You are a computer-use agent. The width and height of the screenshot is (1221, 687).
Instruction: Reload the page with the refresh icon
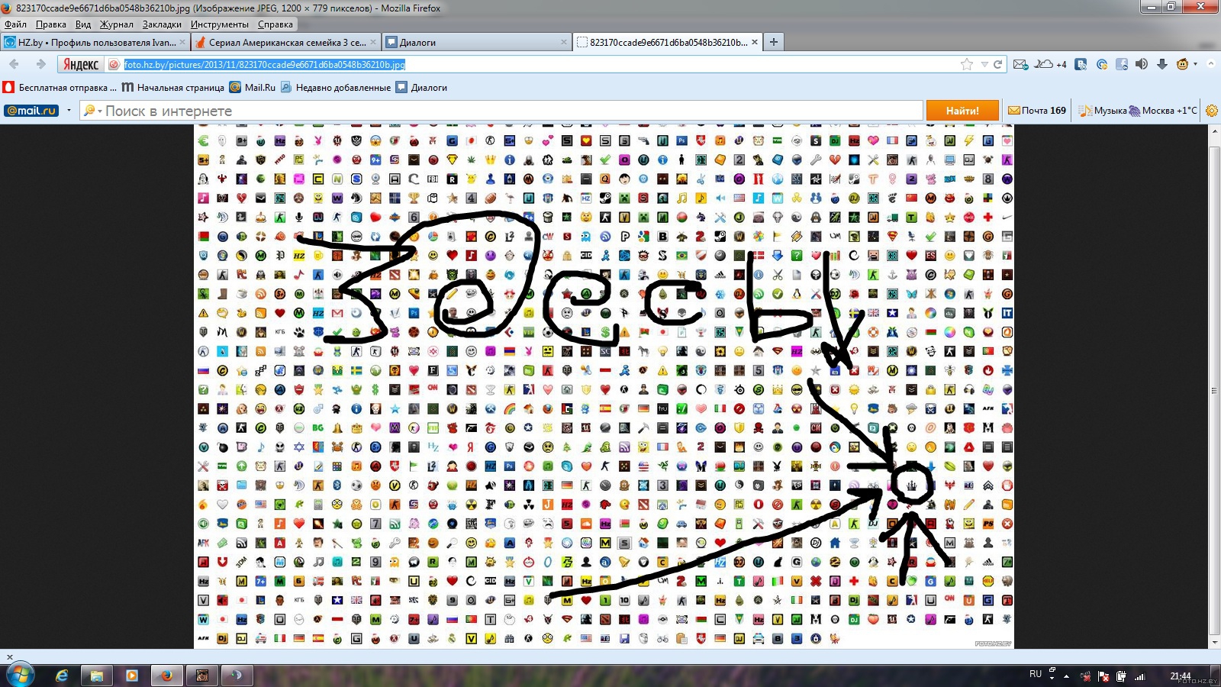tap(997, 64)
